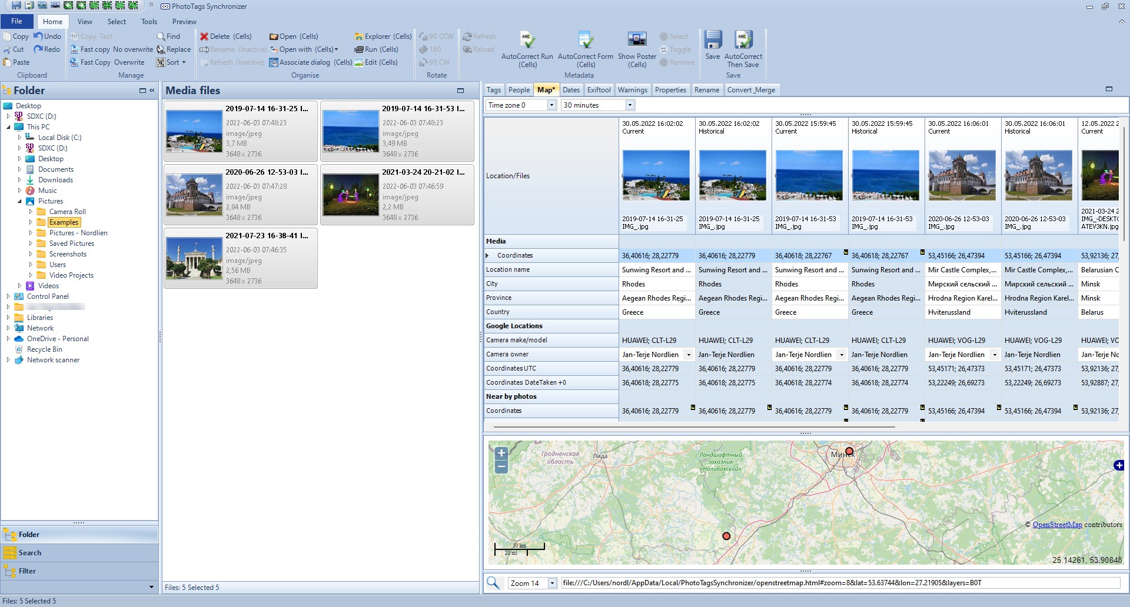Screen dimensions: 1130x607
Task: Expand the Coordinates row arrow
Action: (x=487, y=255)
